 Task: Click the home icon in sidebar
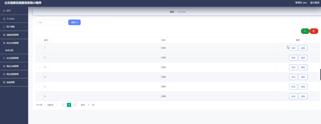(4, 11)
